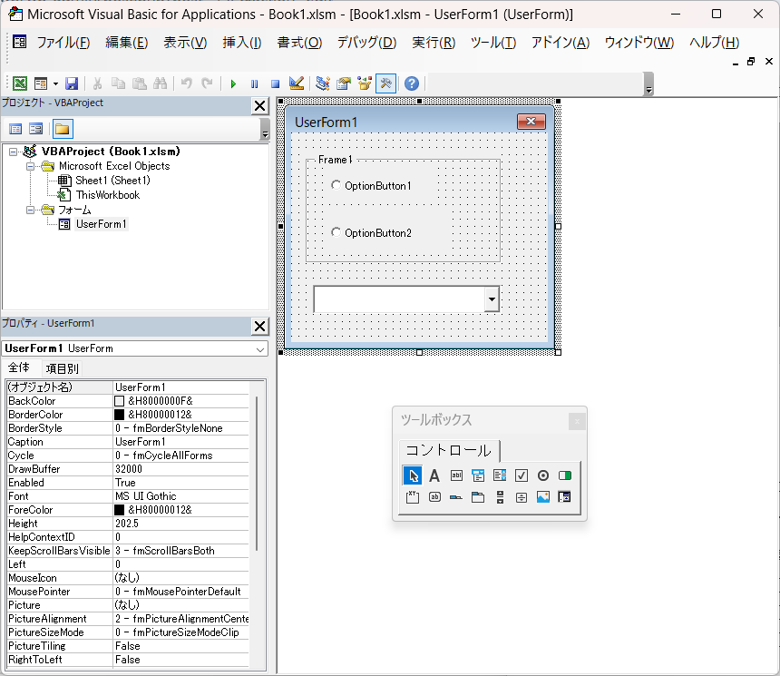Toggle design mode with ruler icon
The image size is (780, 676).
pyautogui.click(x=297, y=83)
